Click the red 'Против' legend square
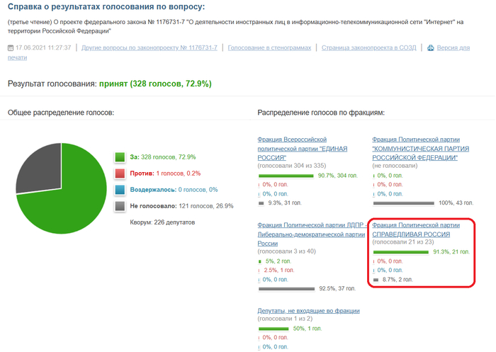This screenshot has height=352, width=496. (x=120, y=174)
